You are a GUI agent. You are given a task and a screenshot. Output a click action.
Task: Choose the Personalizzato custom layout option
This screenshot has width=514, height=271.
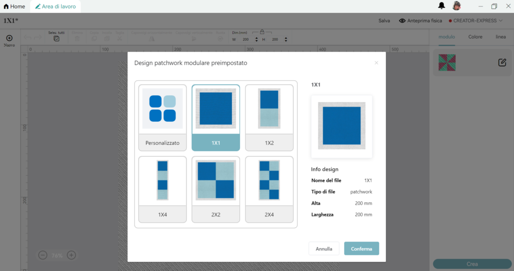click(163, 117)
